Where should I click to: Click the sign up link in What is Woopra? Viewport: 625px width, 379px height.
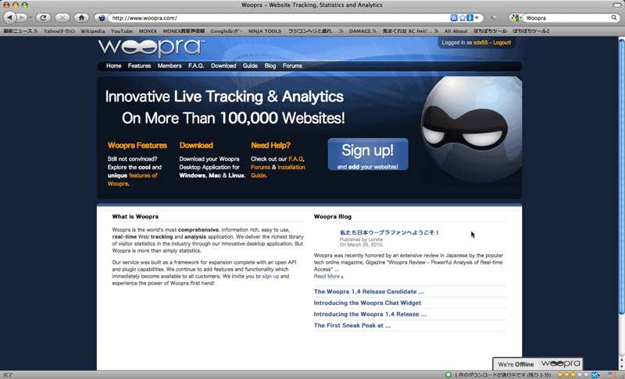[270, 276]
